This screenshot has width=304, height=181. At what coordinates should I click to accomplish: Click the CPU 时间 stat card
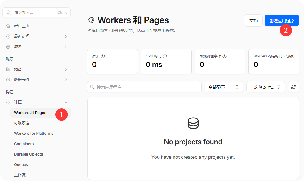tap(166, 62)
